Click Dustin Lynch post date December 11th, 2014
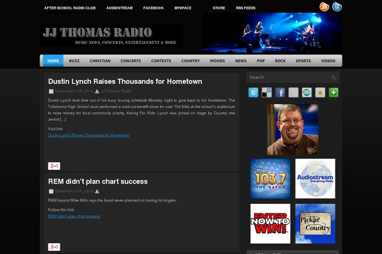Viewport: 382px width, 254px height. tap(74, 91)
